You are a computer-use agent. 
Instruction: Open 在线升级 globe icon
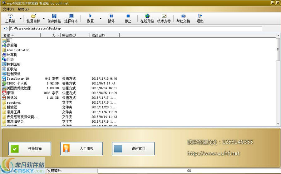coord(147,16)
